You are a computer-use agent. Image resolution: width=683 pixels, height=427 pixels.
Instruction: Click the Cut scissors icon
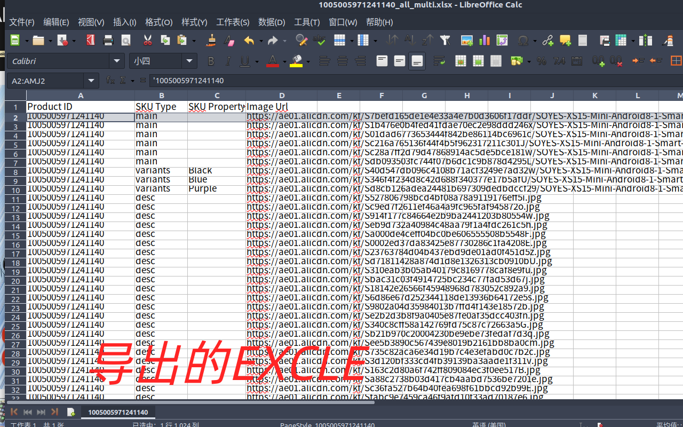[x=148, y=40]
